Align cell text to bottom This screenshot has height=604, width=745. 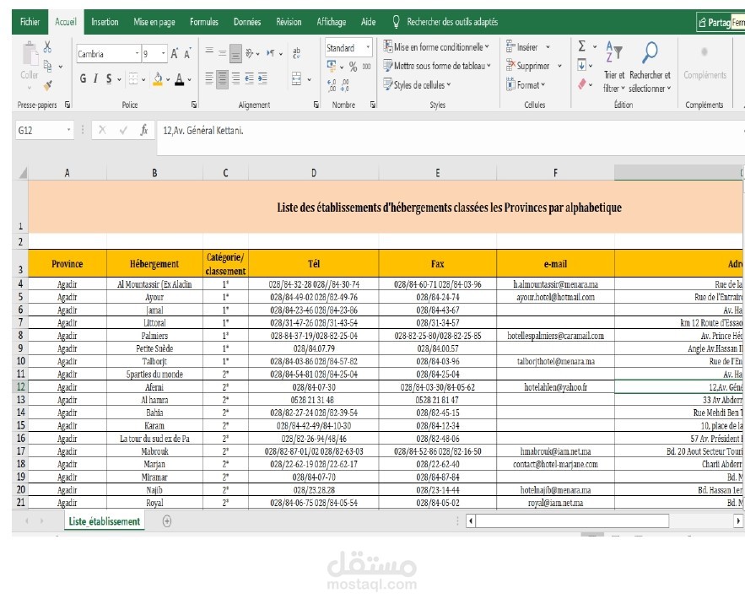click(x=235, y=54)
